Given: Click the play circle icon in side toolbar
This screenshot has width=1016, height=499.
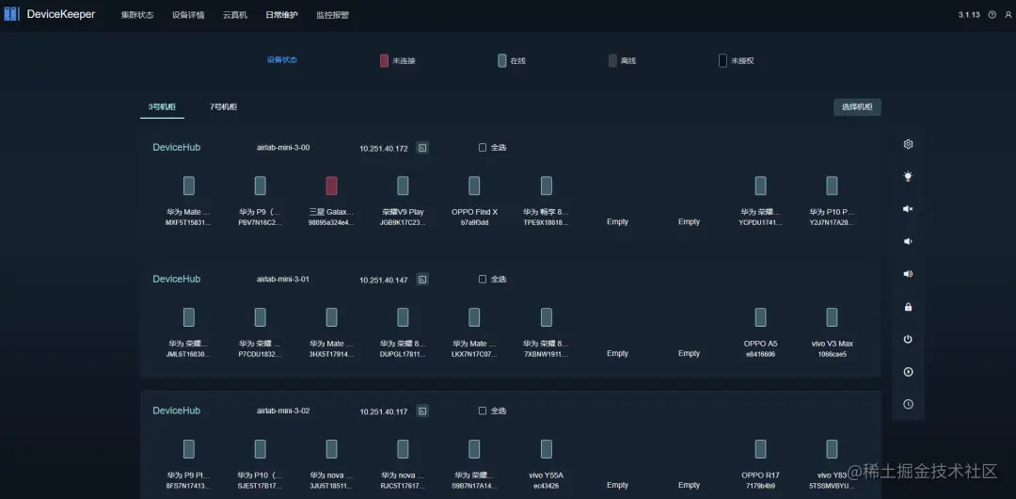Looking at the screenshot, I should click(x=908, y=372).
